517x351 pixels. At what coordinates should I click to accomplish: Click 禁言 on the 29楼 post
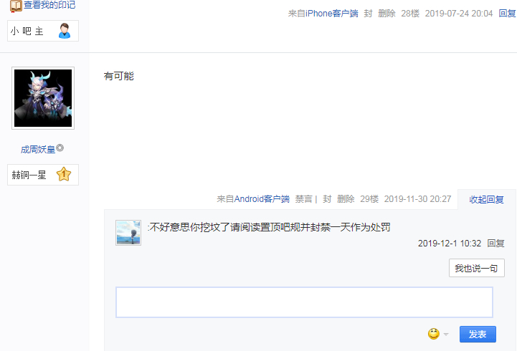point(303,199)
